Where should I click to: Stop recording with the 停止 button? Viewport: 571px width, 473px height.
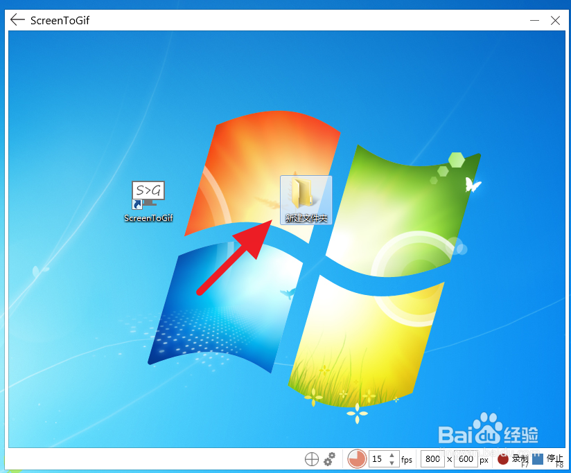pyautogui.click(x=547, y=460)
